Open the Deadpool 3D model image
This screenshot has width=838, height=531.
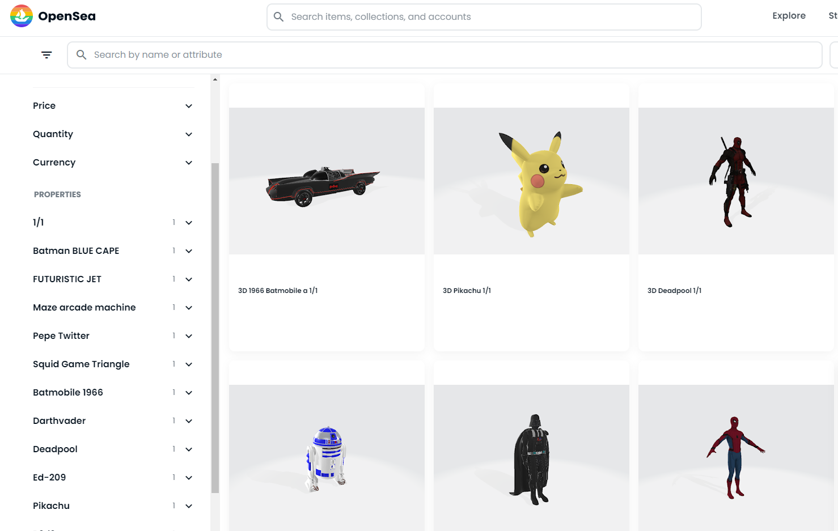tap(736, 181)
